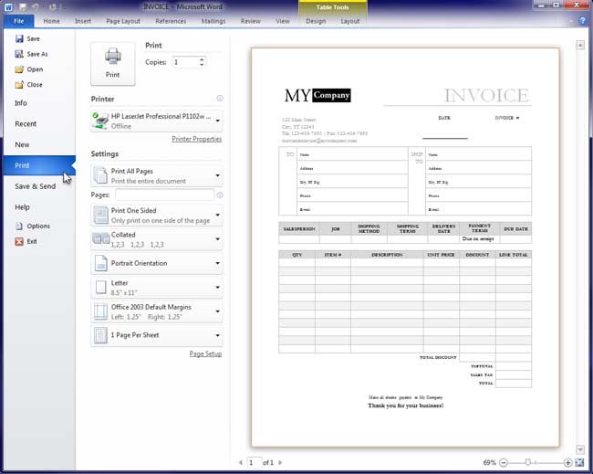The image size is (593, 474).
Task: Switch to the Home ribbon tab
Action: (x=51, y=21)
